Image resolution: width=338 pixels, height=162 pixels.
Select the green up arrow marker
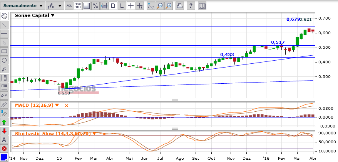point(4,122)
